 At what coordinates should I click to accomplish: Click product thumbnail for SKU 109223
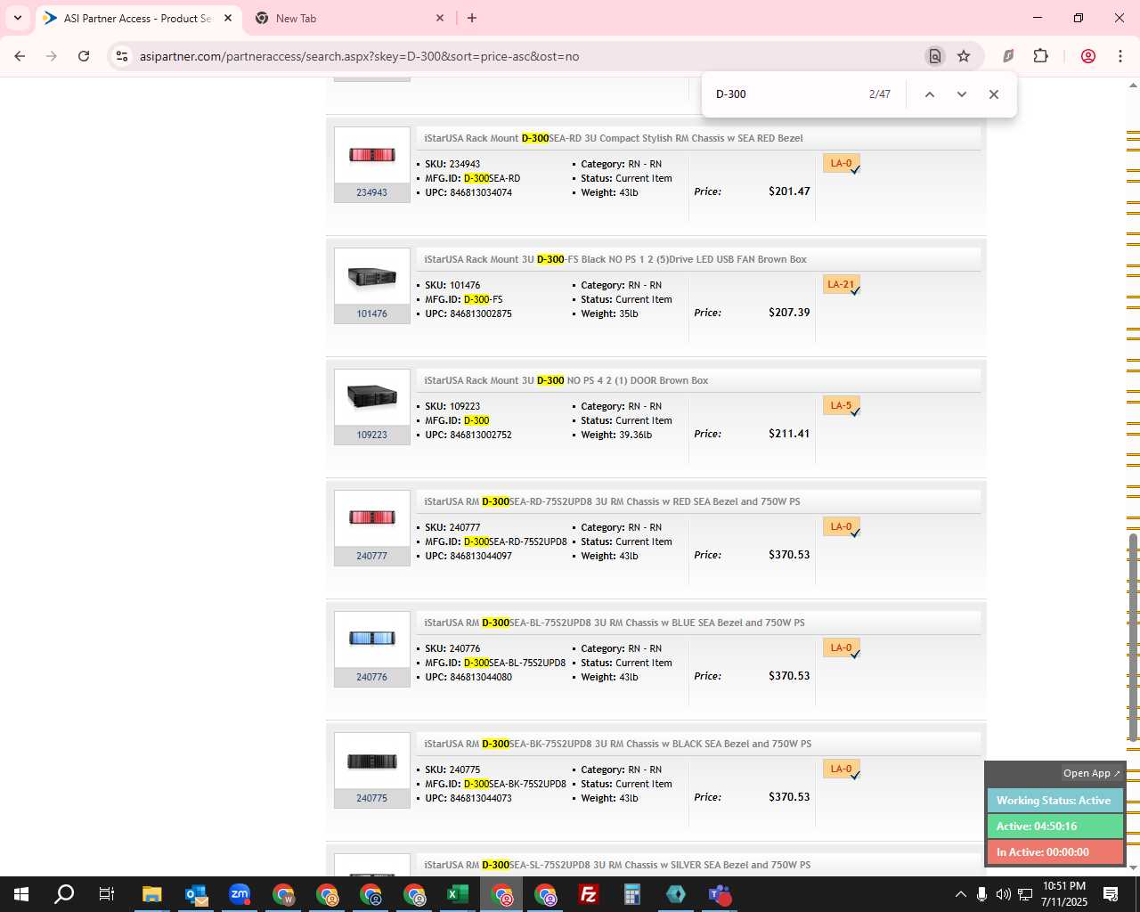pos(372,397)
